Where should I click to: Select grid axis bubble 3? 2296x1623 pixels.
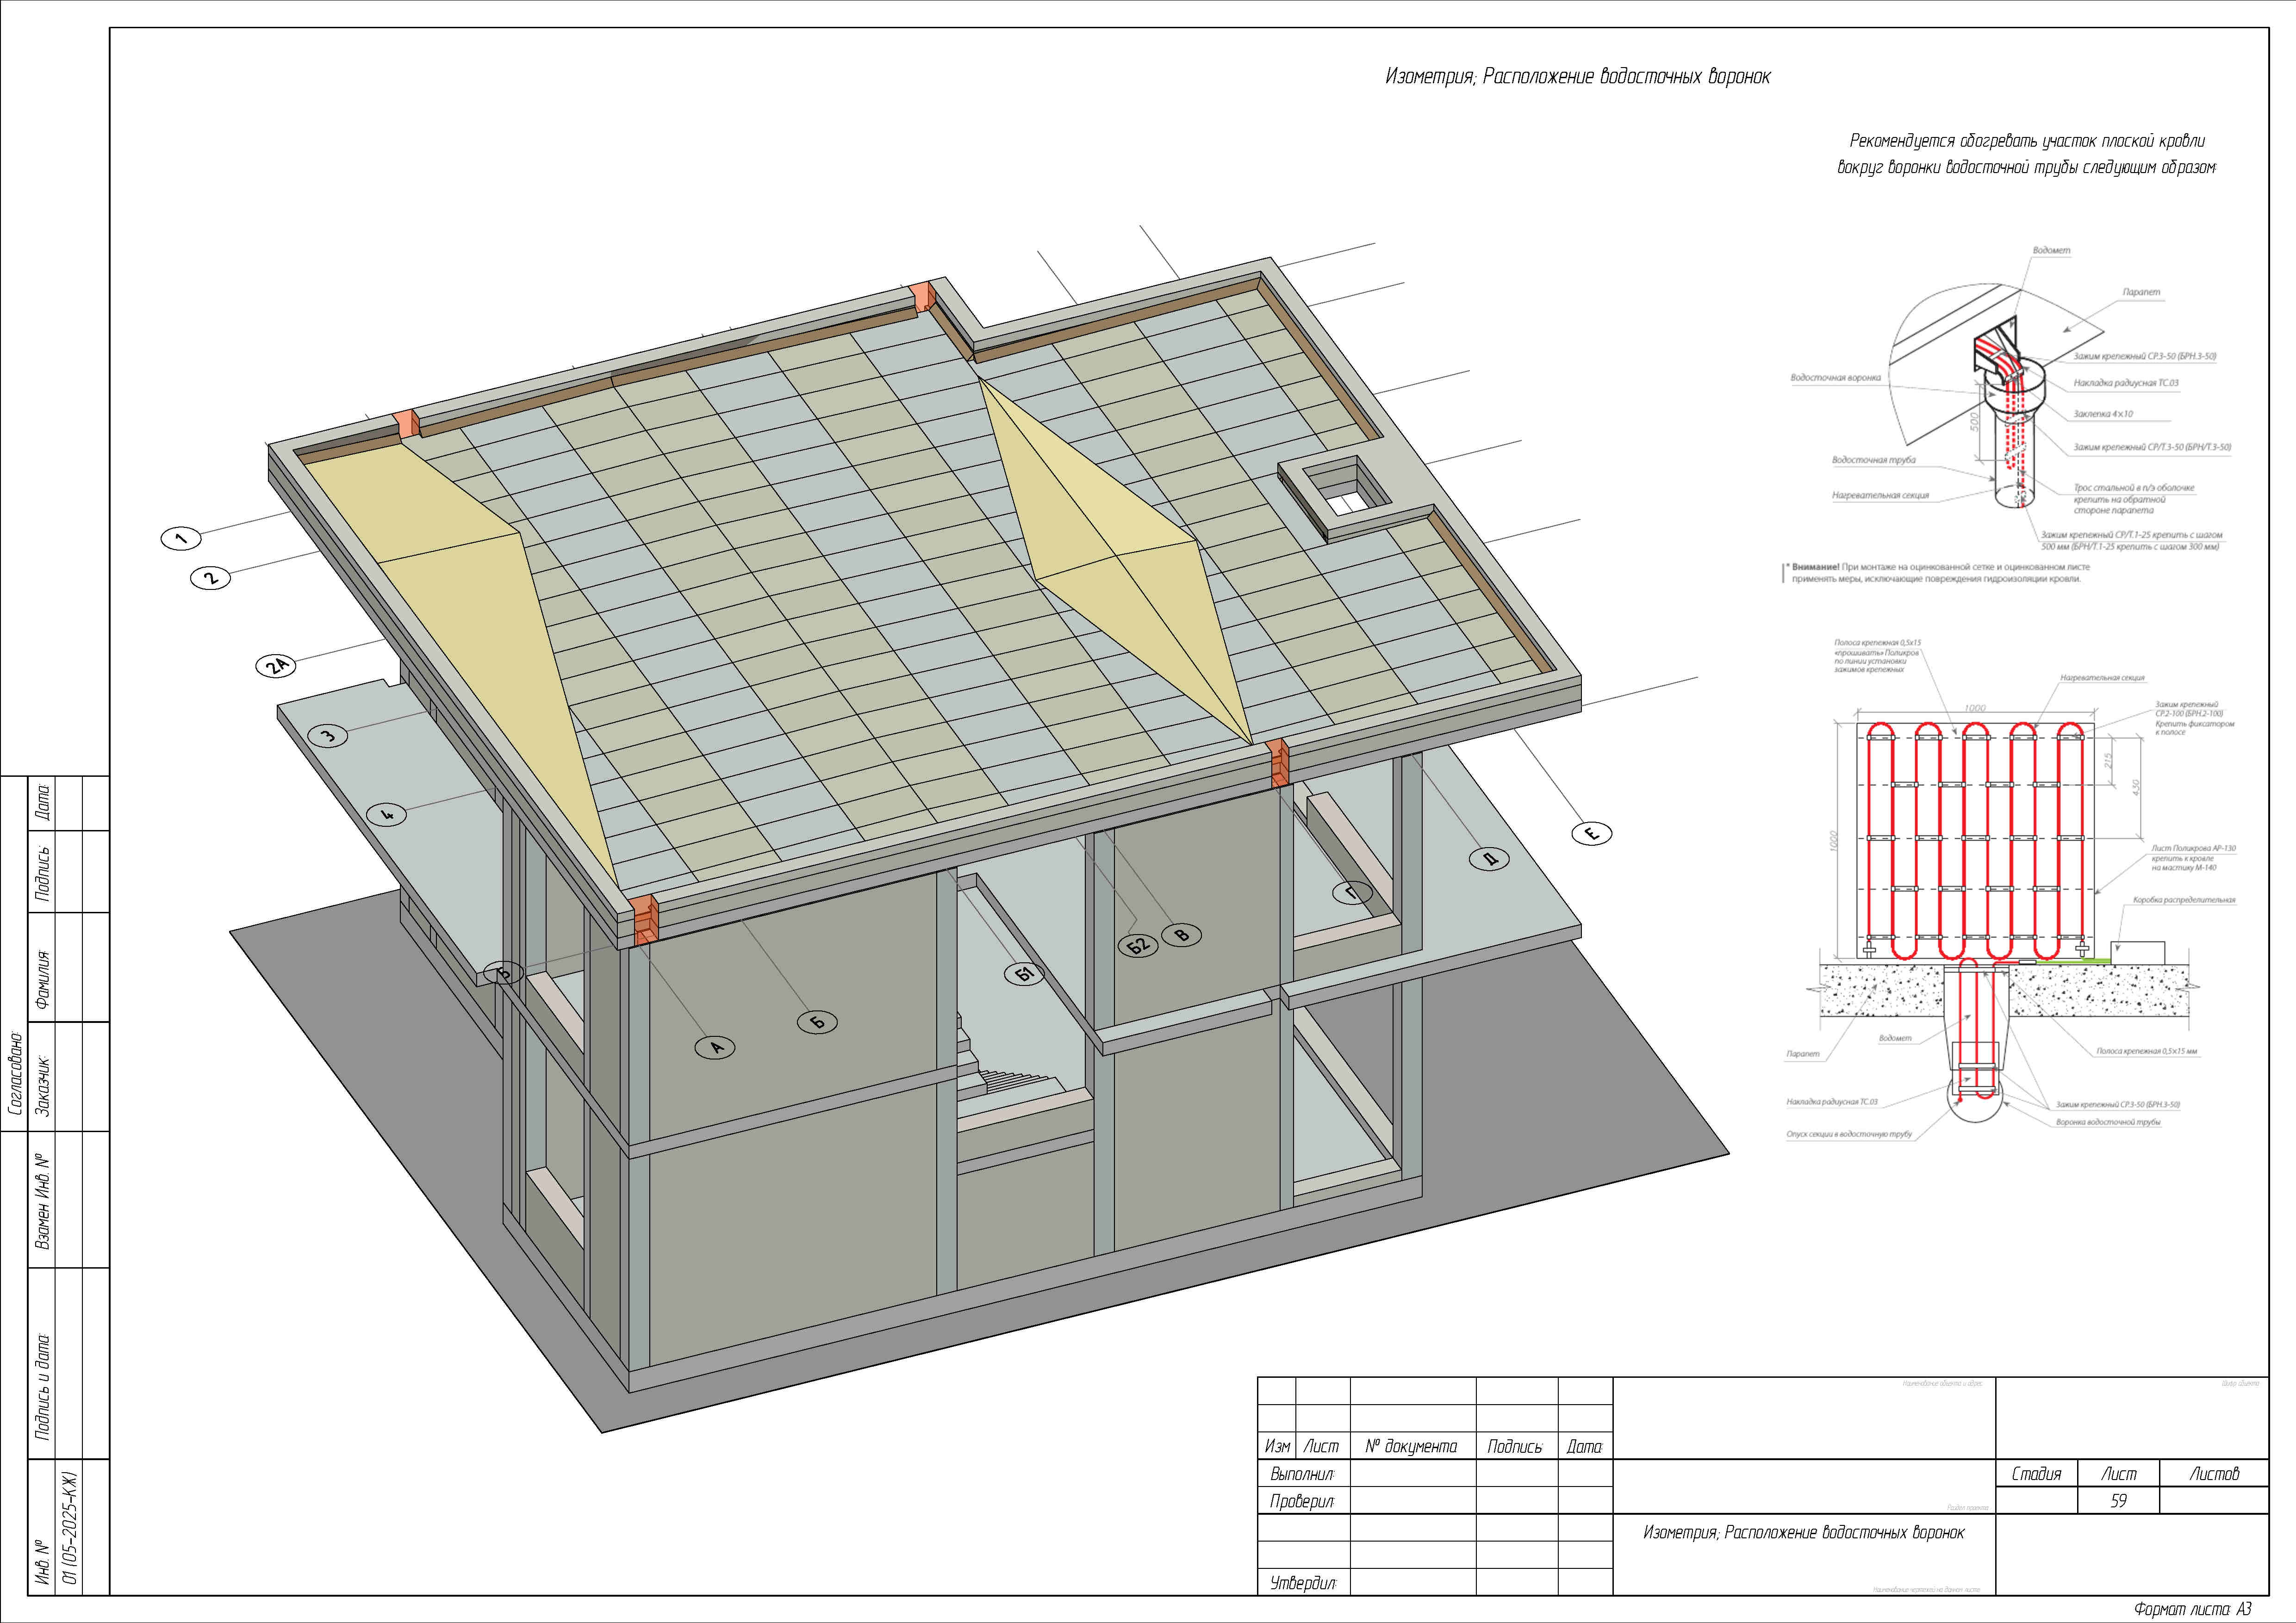(327, 737)
